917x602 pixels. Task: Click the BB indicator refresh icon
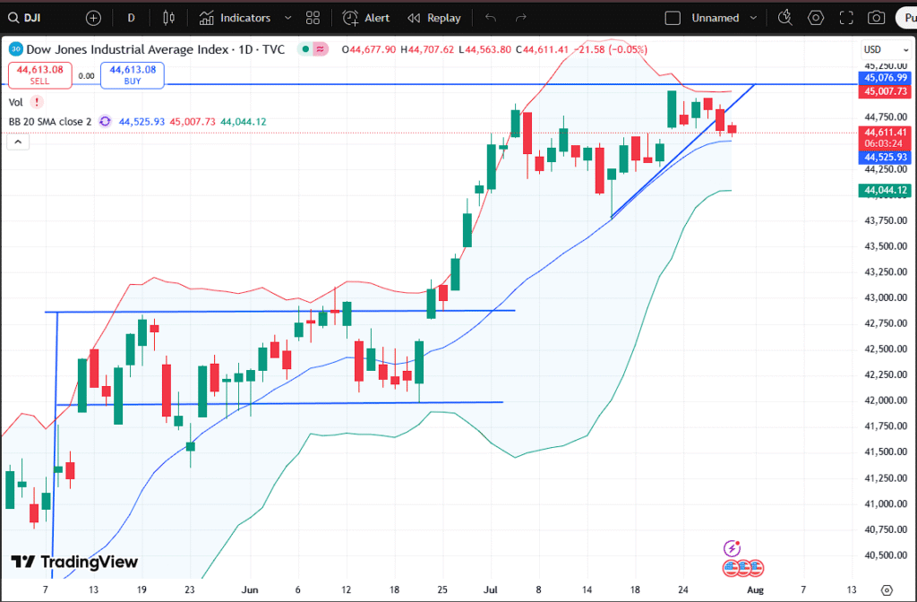(x=105, y=122)
